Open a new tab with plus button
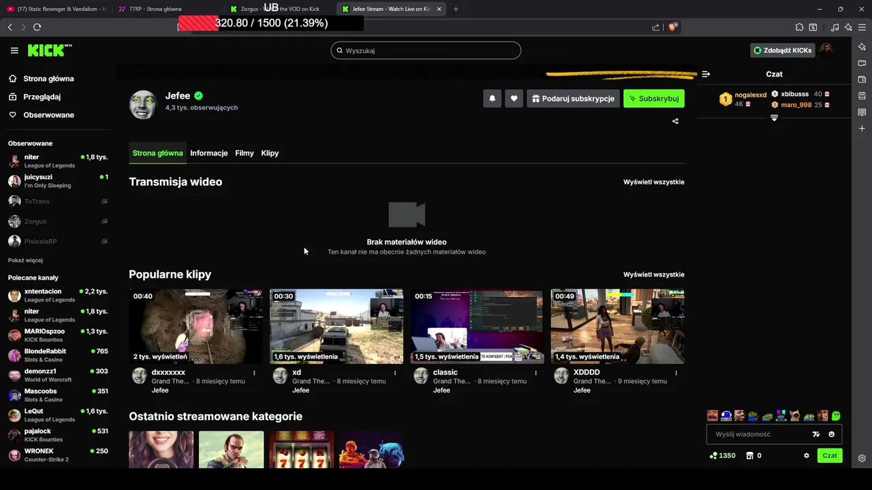Viewport: 872px width, 490px height. point(456,9)
